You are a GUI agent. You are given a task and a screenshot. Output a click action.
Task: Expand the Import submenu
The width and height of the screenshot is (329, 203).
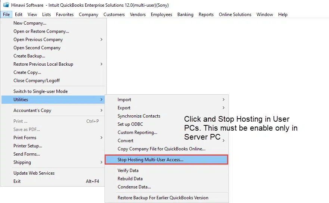click(167, 99)
